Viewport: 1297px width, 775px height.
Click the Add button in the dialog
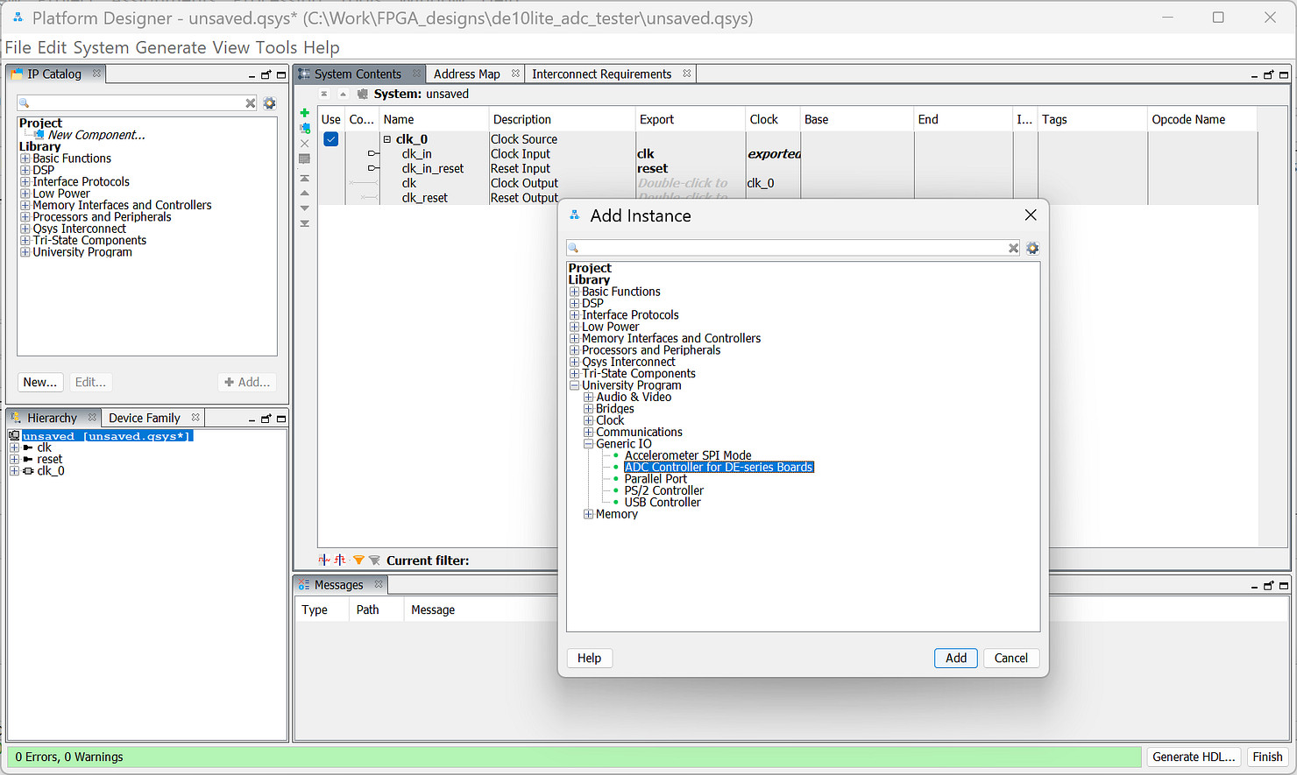click(955, 659)
